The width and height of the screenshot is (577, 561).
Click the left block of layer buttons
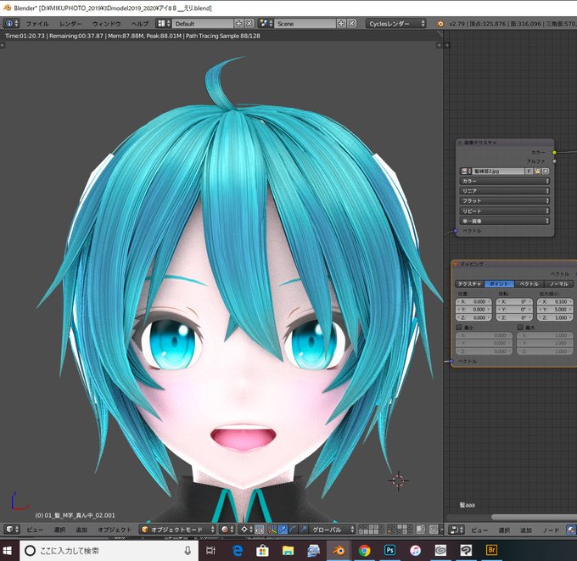tap(372, 530)
